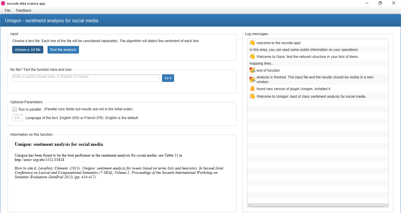Click the EN language code field
Image resolution: width=401 pixels, height=213 pixels.
pos(17,118)
